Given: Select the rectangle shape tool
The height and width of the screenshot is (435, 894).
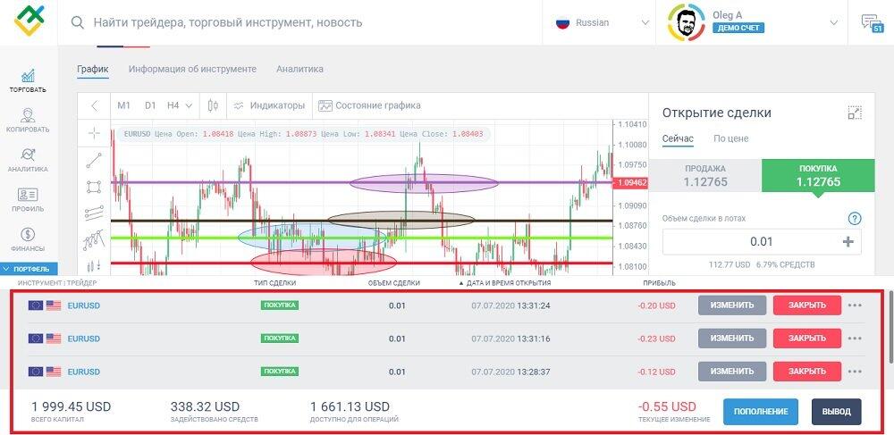Looking at the screenshot, I should coord(94,187).
